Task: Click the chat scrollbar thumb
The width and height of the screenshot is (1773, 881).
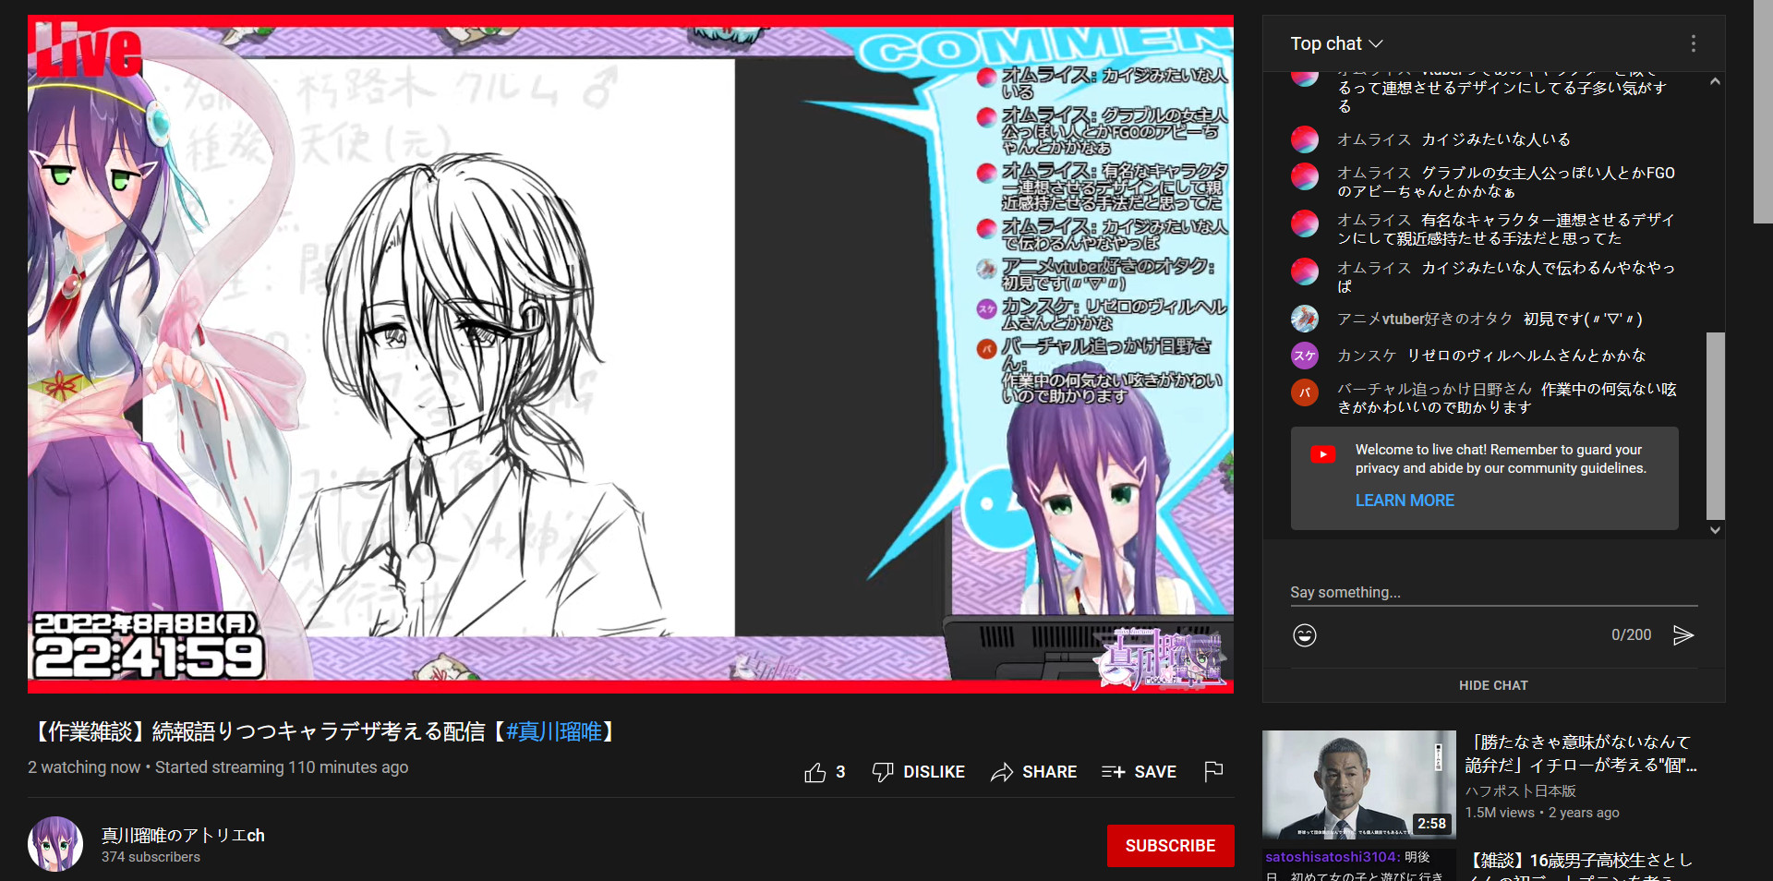Action: pos(1715,425)
